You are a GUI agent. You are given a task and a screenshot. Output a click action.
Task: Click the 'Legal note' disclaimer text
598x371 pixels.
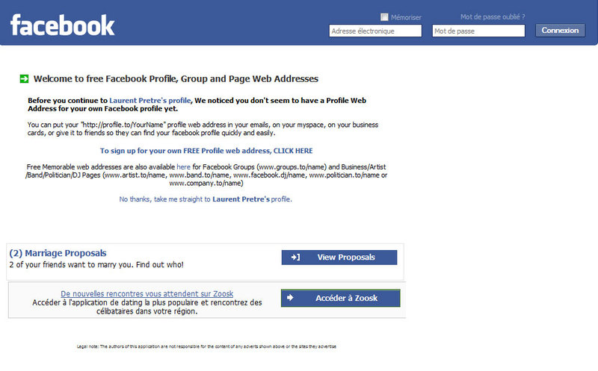tap(206, 346)
